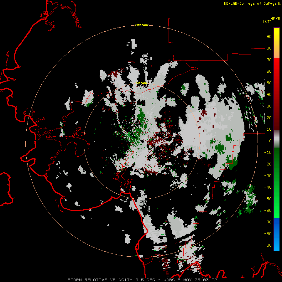Click the 100 NMI range ring label

coord(142,25)
